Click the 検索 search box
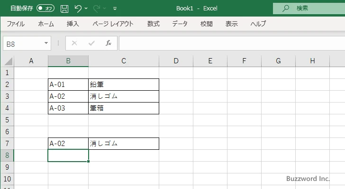 pyautogui.click(x=309, y=9)
